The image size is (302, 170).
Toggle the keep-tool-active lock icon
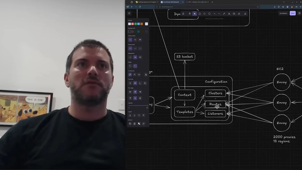(183, 14)
